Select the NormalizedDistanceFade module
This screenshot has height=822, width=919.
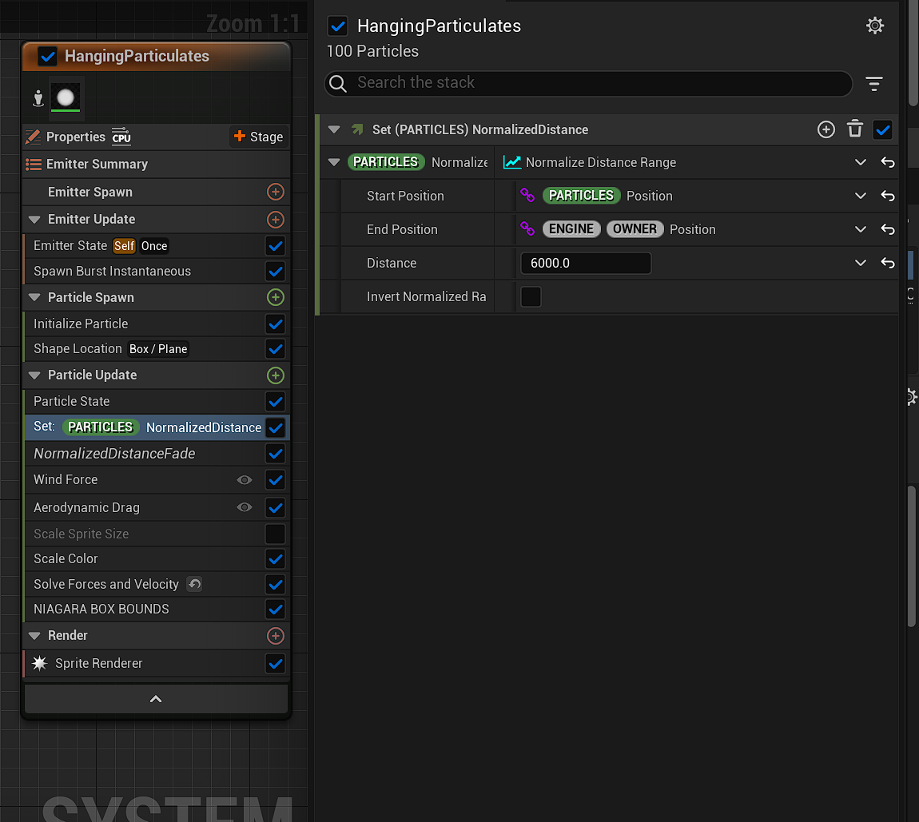157,454
